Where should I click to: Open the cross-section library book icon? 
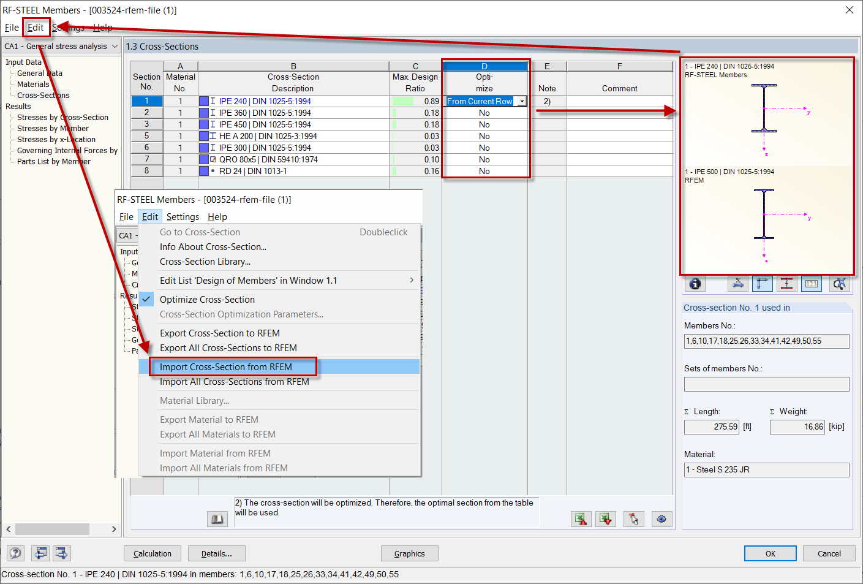pyautogui.click(x=217, y=519)
